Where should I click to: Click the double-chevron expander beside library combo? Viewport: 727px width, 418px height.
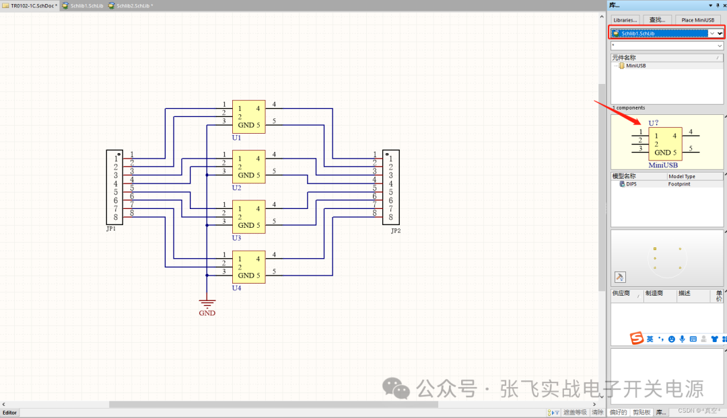(x=720, y=33)
